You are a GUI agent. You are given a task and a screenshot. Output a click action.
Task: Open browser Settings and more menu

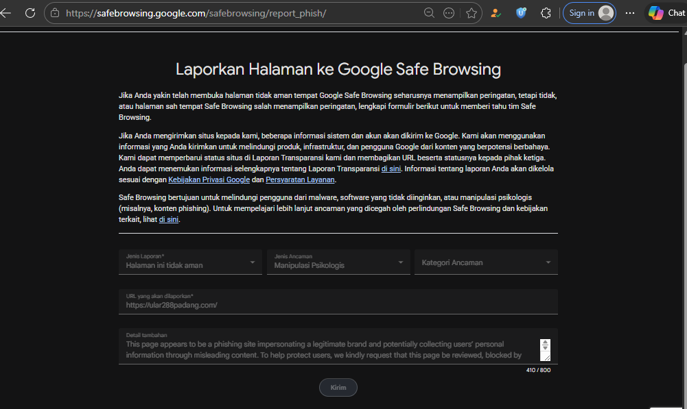pos(630,13)
